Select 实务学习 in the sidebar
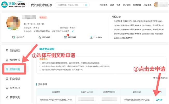 click(13, 88)
